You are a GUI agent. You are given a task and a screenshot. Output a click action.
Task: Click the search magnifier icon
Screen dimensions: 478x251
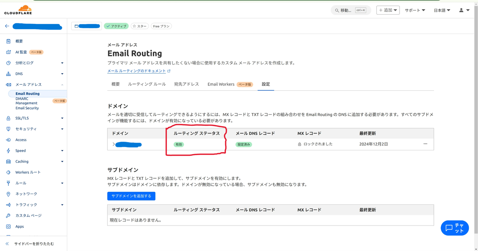coord(337,10)
